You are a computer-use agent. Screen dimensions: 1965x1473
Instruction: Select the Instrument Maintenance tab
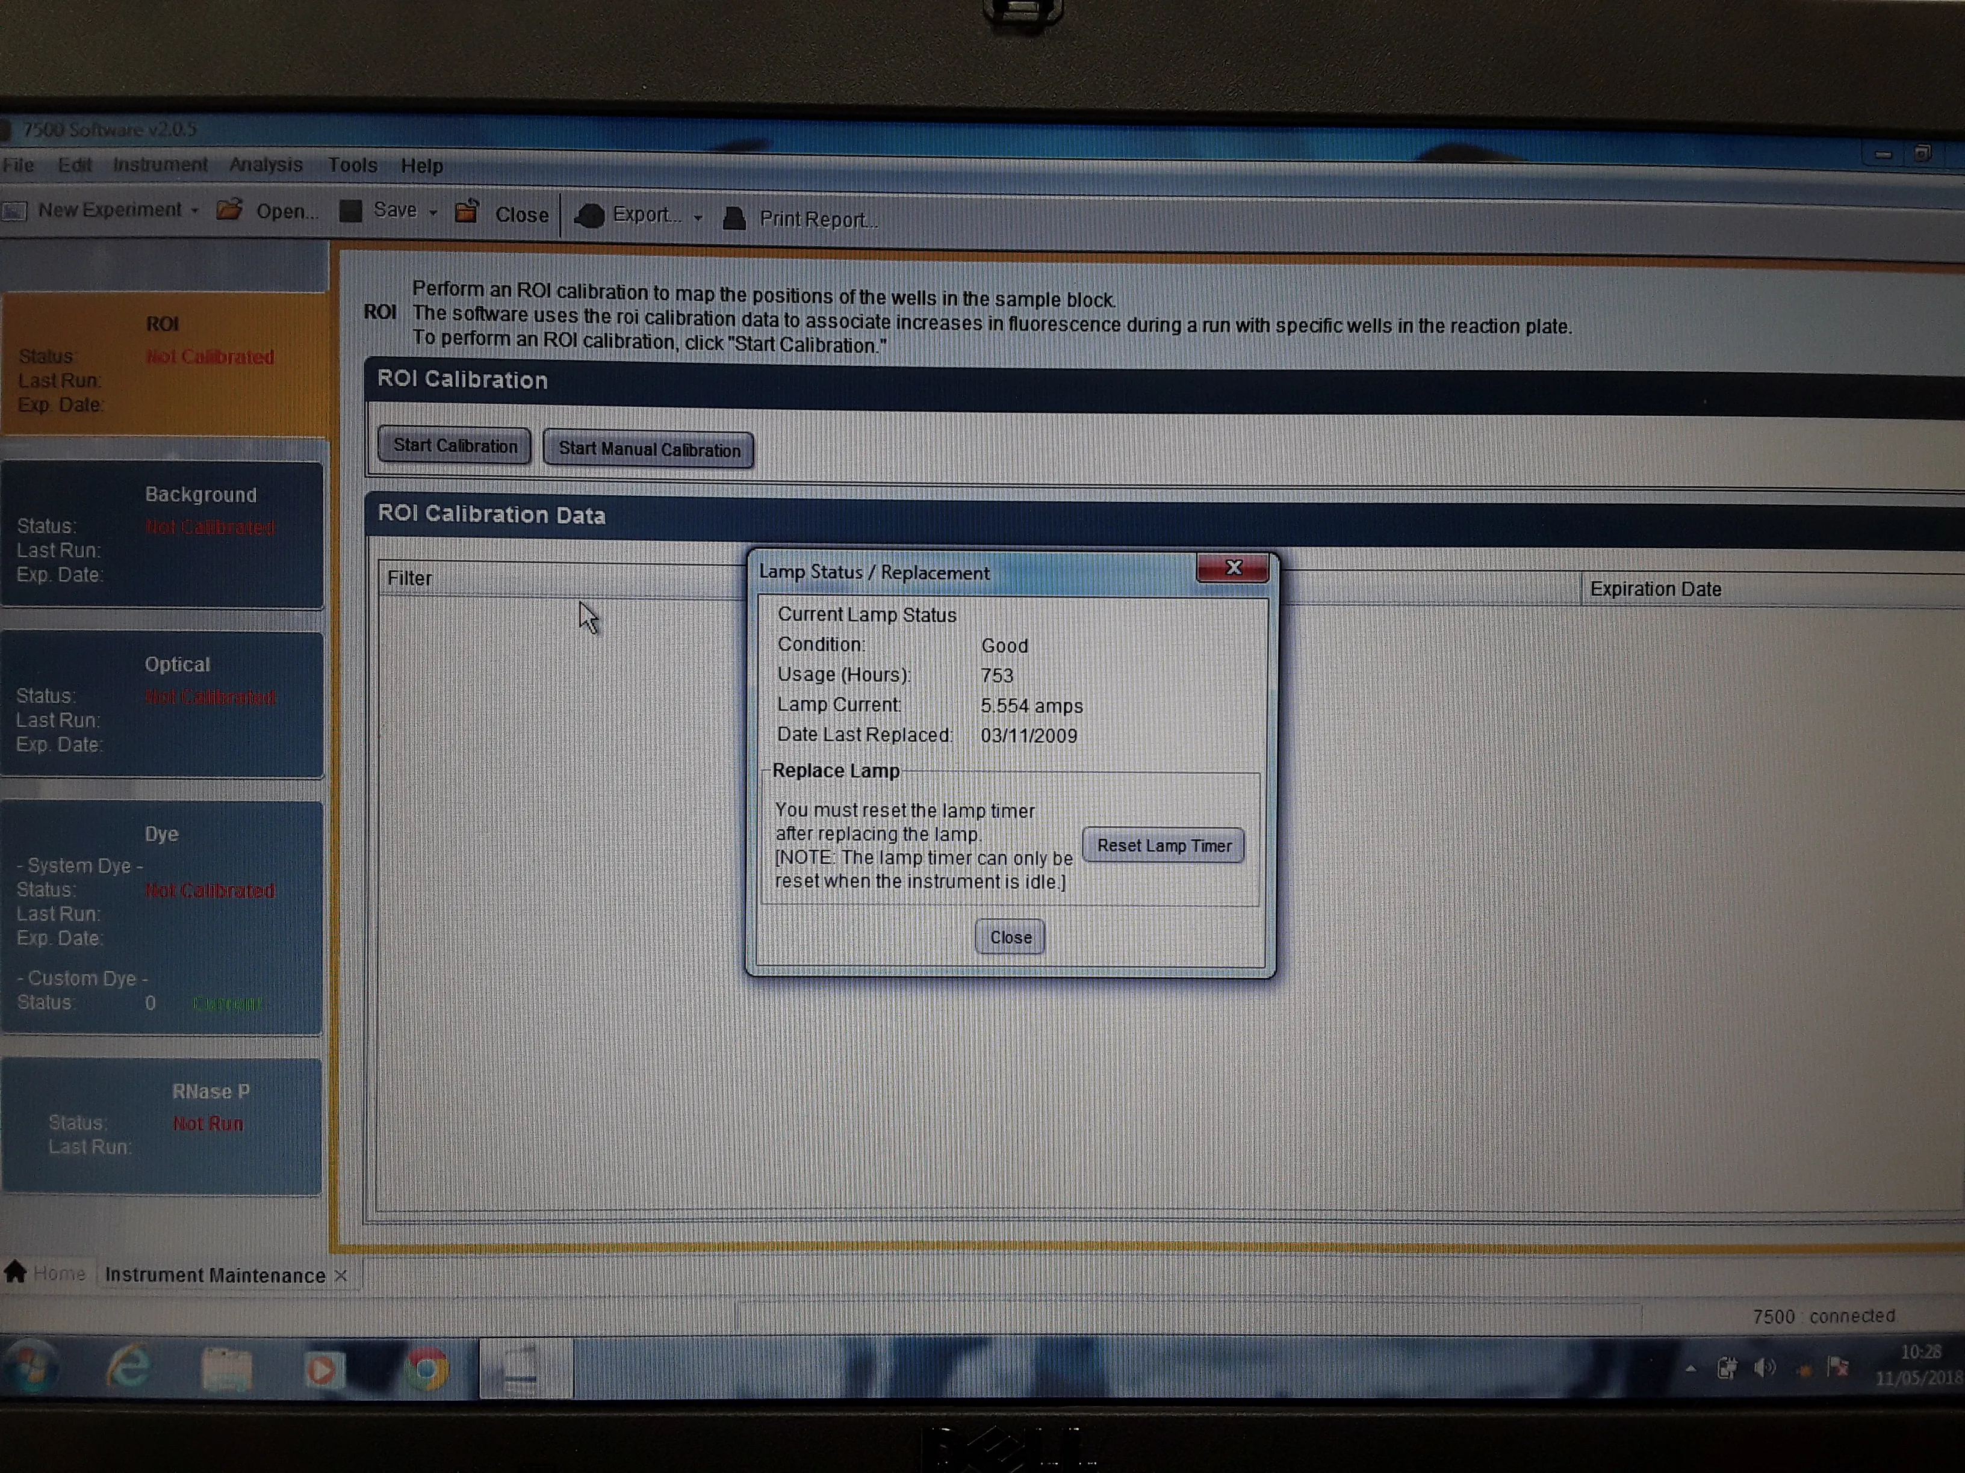(x=215, y=1276)
